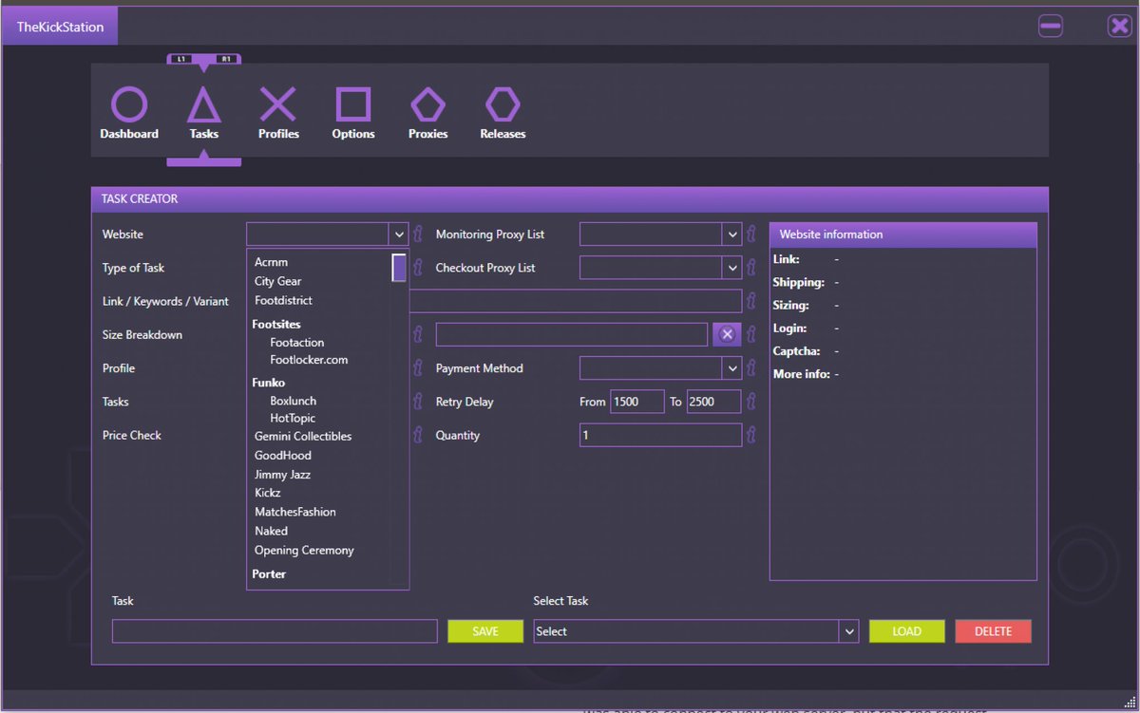Expand the Payment Method dropdown
The image size is (1140, 713).
731,368
